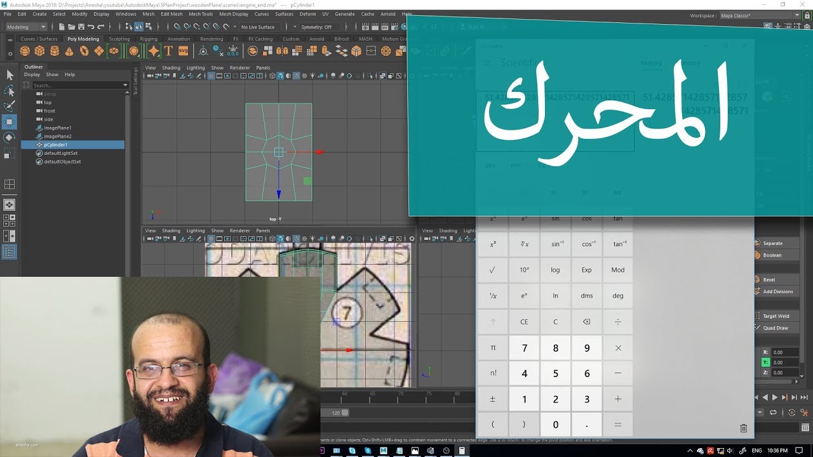This screenshot has height=457, width=813.
Task: Open top viewport Shading menu
Action: 171,68
